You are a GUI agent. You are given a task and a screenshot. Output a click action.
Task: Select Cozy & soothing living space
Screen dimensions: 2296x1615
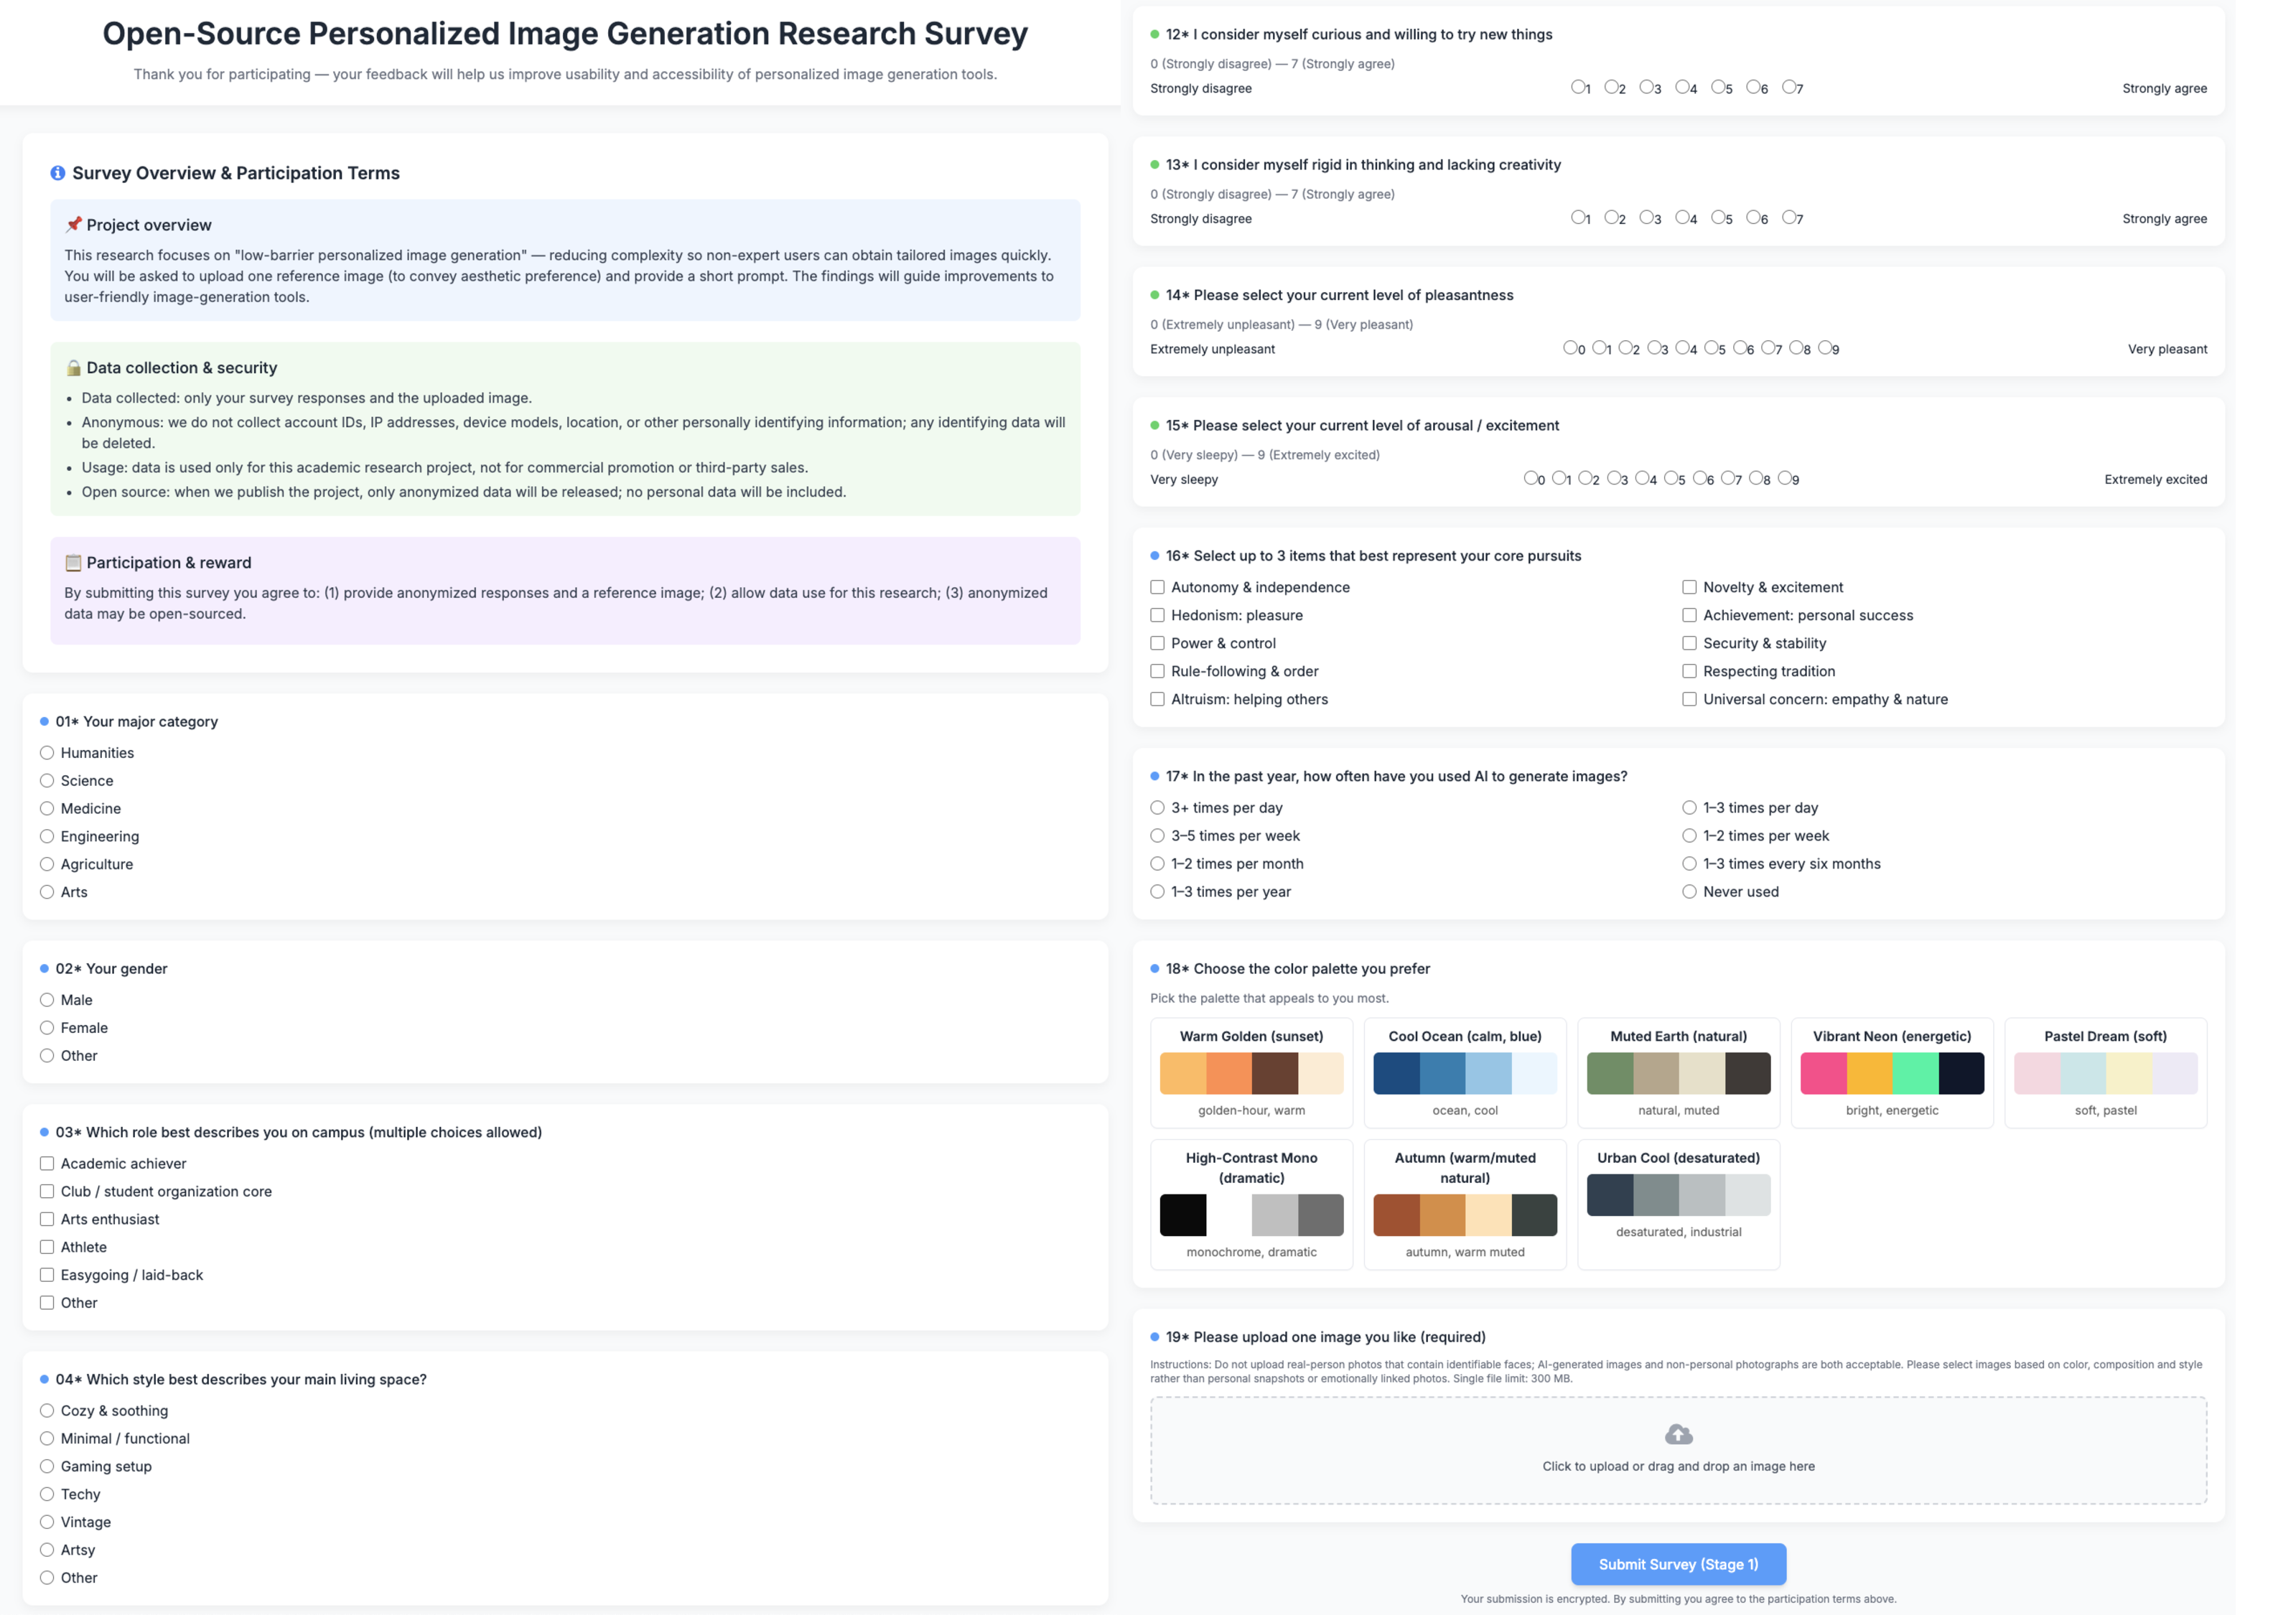click(47, 1411)
